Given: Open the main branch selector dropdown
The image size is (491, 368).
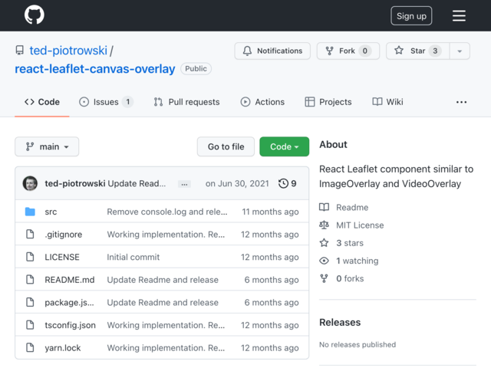Looking at the screenshot, I should [47, 146].
